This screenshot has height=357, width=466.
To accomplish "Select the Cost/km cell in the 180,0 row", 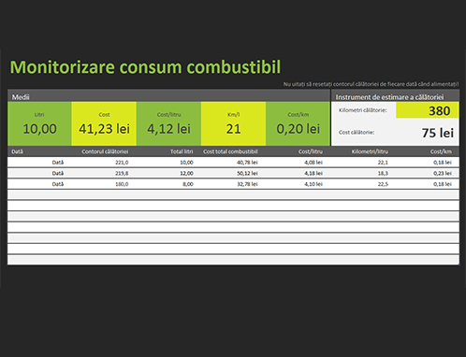I will (428, 184).
